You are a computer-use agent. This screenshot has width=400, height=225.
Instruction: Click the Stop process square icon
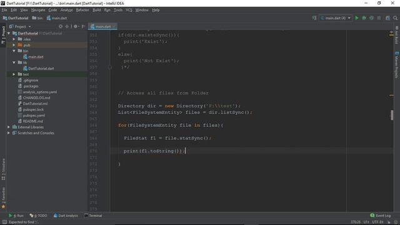click(379, 18)
